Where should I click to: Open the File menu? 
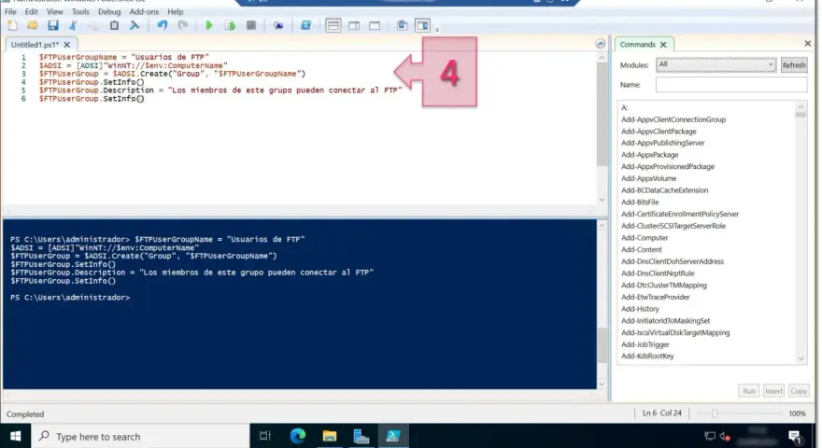point(10,11)
